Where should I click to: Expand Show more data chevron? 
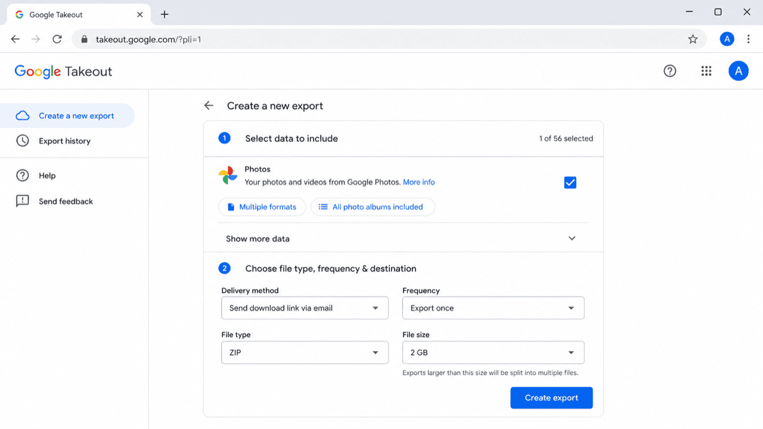coord(572,238)
